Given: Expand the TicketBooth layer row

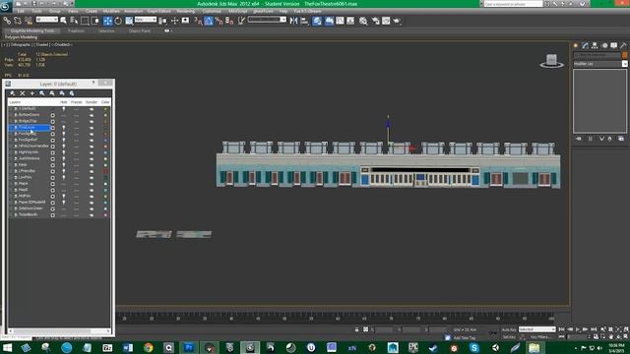Looking at the screenshot, I should tap(12, 214).
